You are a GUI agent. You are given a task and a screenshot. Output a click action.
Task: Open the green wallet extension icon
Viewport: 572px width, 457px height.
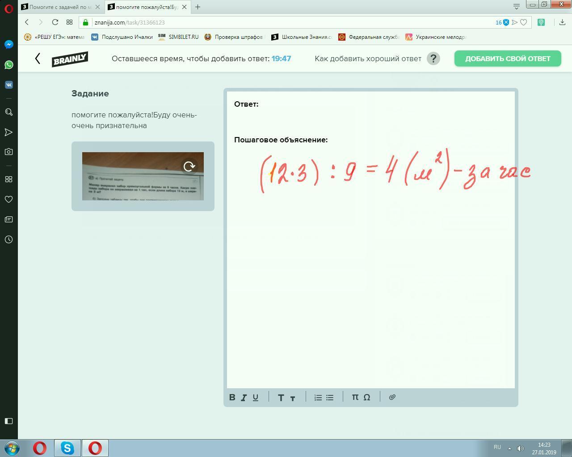pyautogui.click(x=541, y=22)
